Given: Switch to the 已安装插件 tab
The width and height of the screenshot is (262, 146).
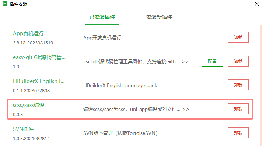Looking at the screenshot, I should click(x=102, y=17).
